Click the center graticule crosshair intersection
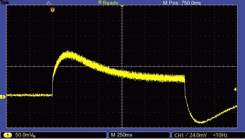 (x=122, y=67)
